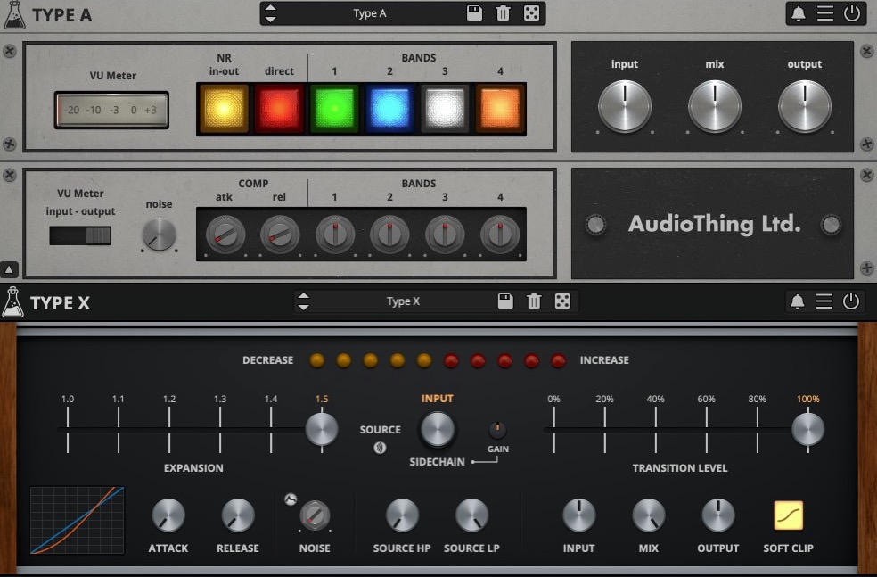Click lower-panel band 1 knob

[x=335, y=235]
